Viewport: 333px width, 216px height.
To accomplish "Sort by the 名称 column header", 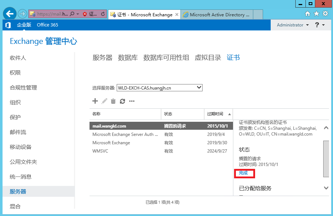I will [125, 114].
